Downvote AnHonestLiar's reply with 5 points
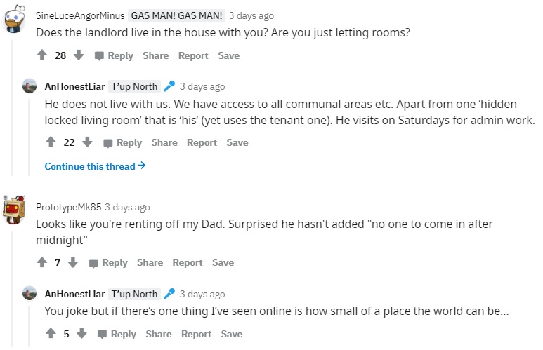Image resolution: width=543 pixels, height=350 pixels. 81,335
